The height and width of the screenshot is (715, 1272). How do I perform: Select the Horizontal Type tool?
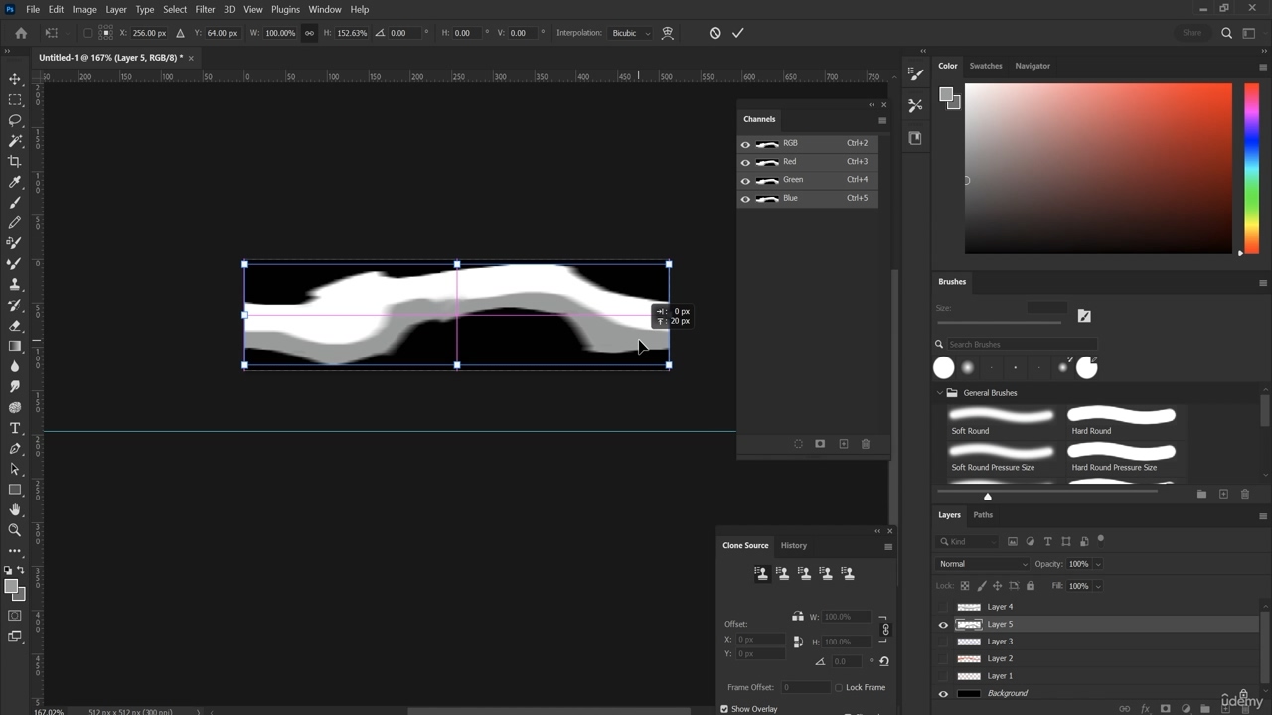coord(15,428)
